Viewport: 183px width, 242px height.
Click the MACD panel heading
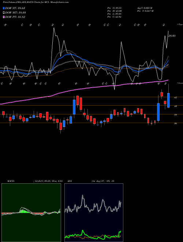(x=11, y=181)
